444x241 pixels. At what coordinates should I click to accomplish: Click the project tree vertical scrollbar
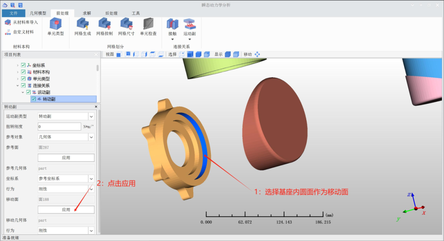click(x=98, y=68)
